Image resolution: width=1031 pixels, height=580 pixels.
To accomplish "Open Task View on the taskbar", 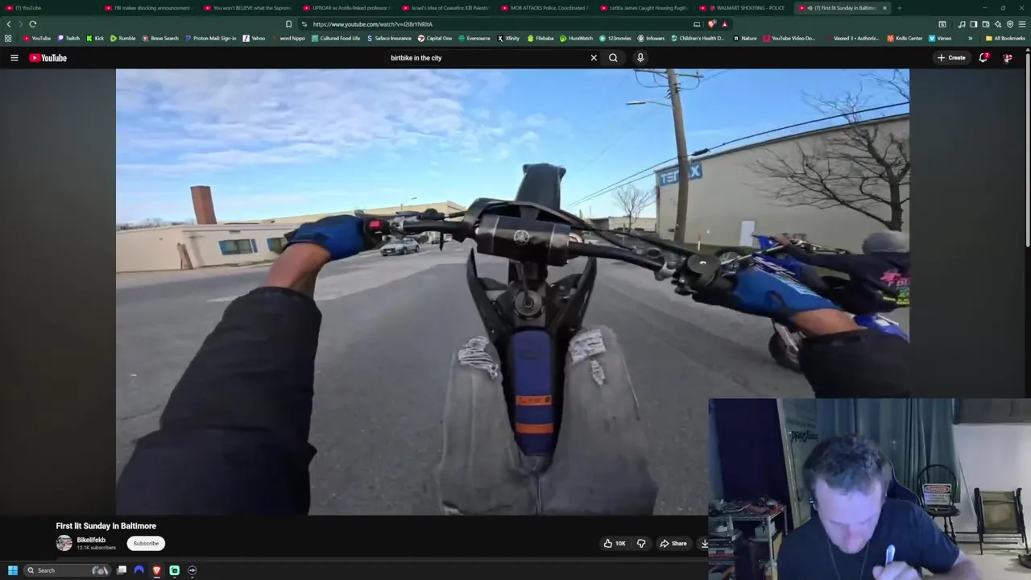I will click(x=122, y=570).
